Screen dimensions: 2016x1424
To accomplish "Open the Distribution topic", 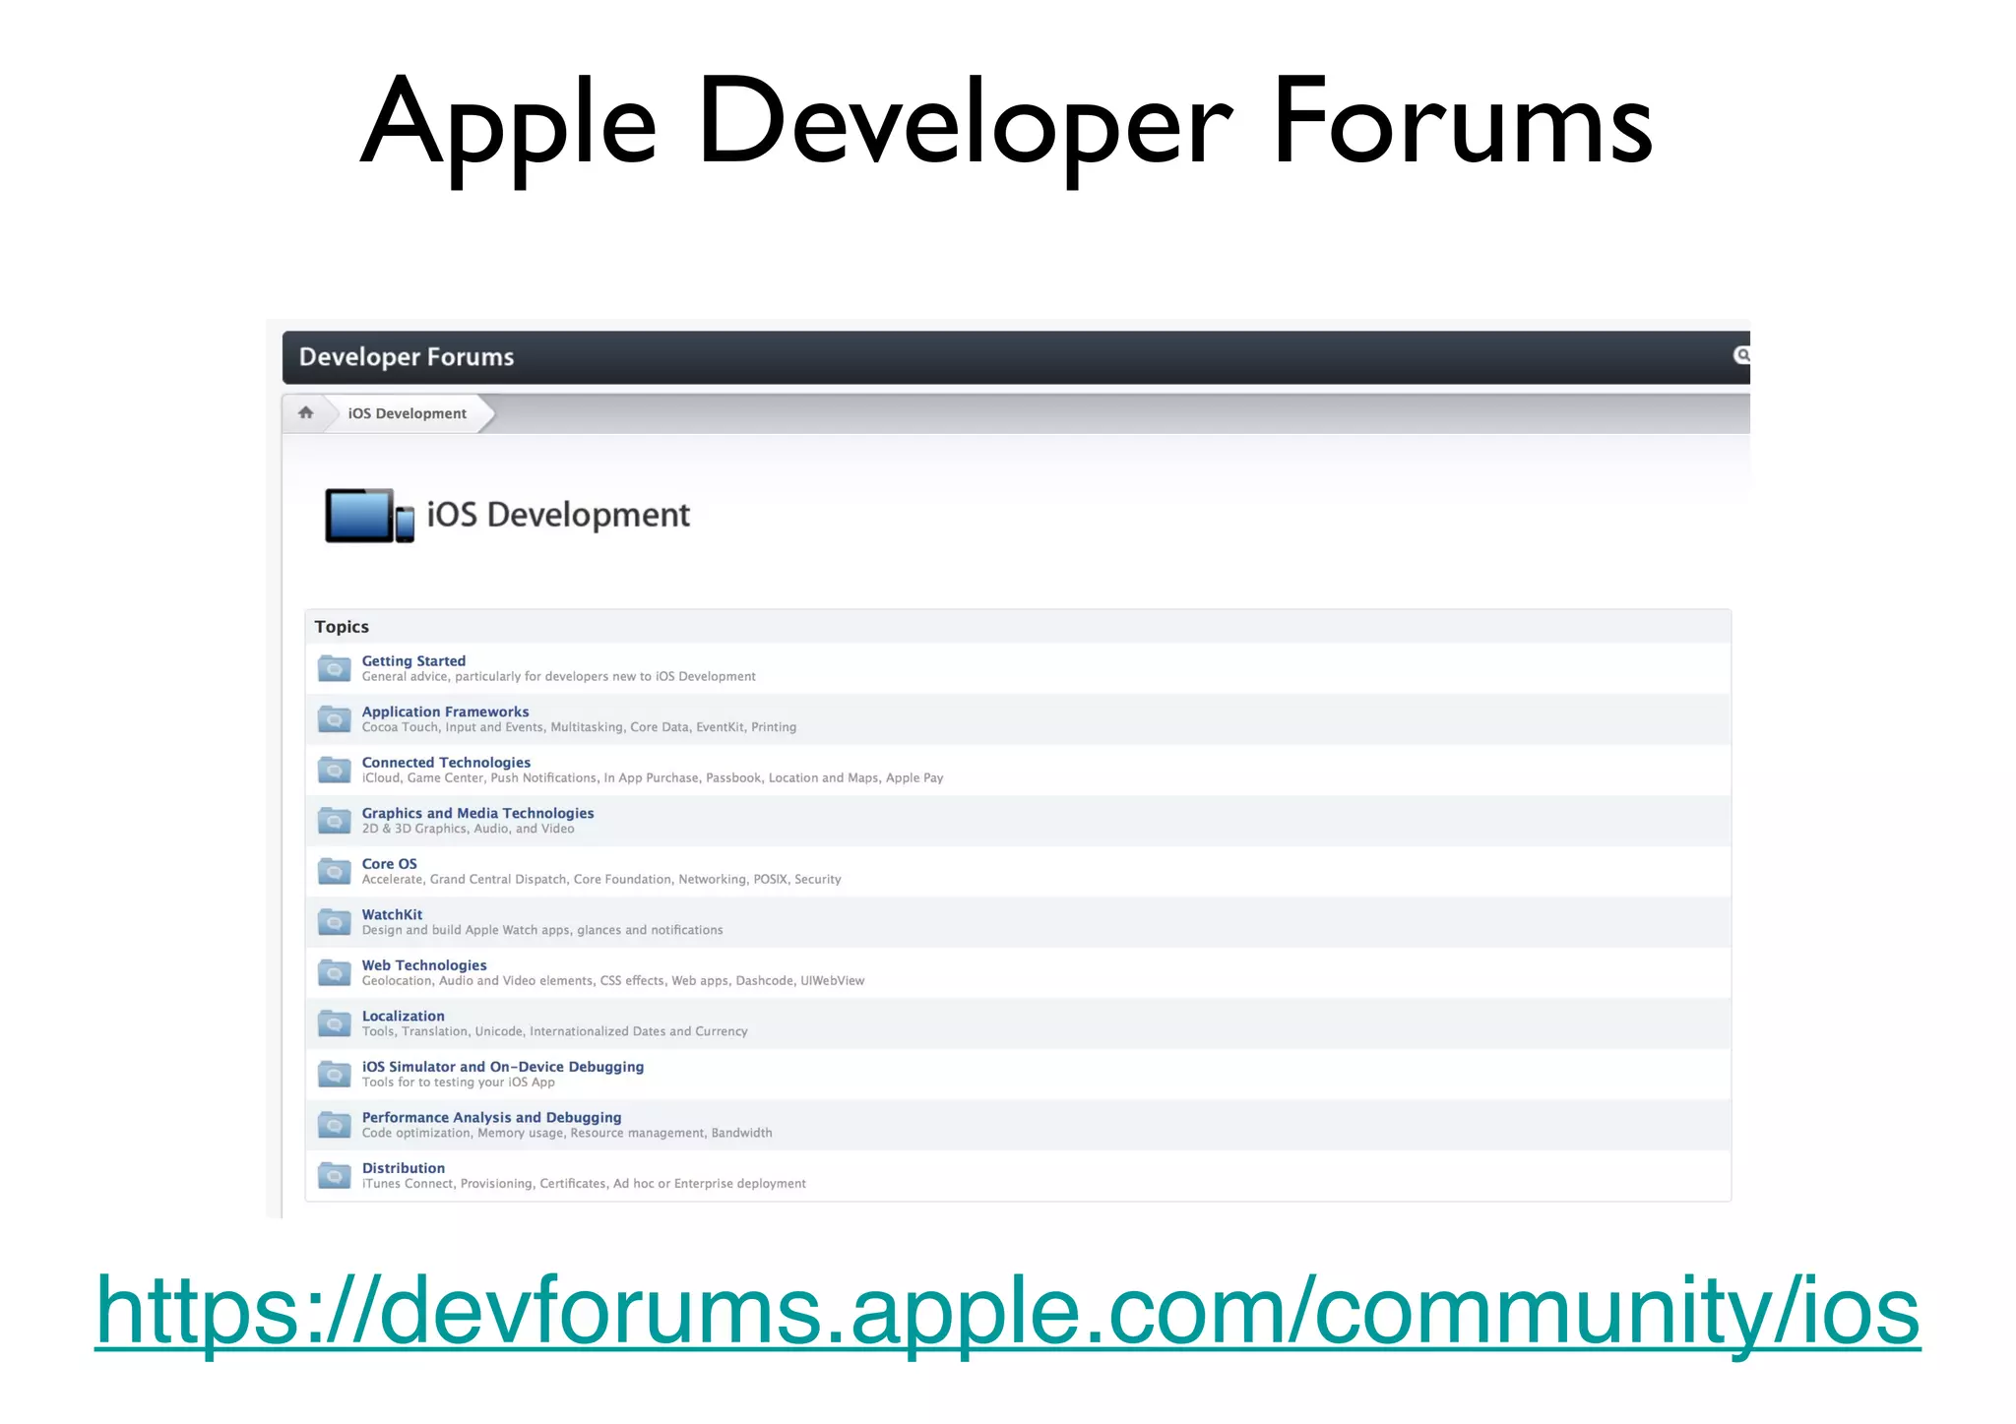I will click(403, 1168).
